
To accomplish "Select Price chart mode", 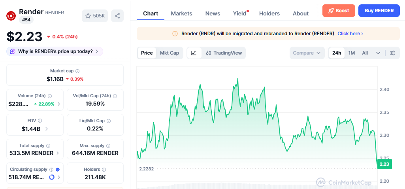I will (147, 53).
